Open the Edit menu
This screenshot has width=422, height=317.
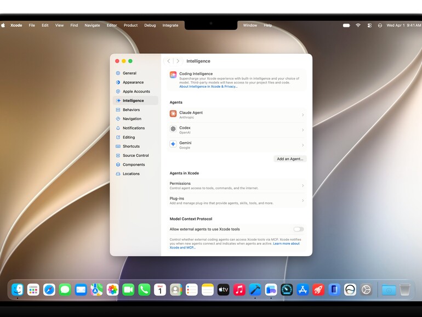pyautogui.click(x=45, y=25)
